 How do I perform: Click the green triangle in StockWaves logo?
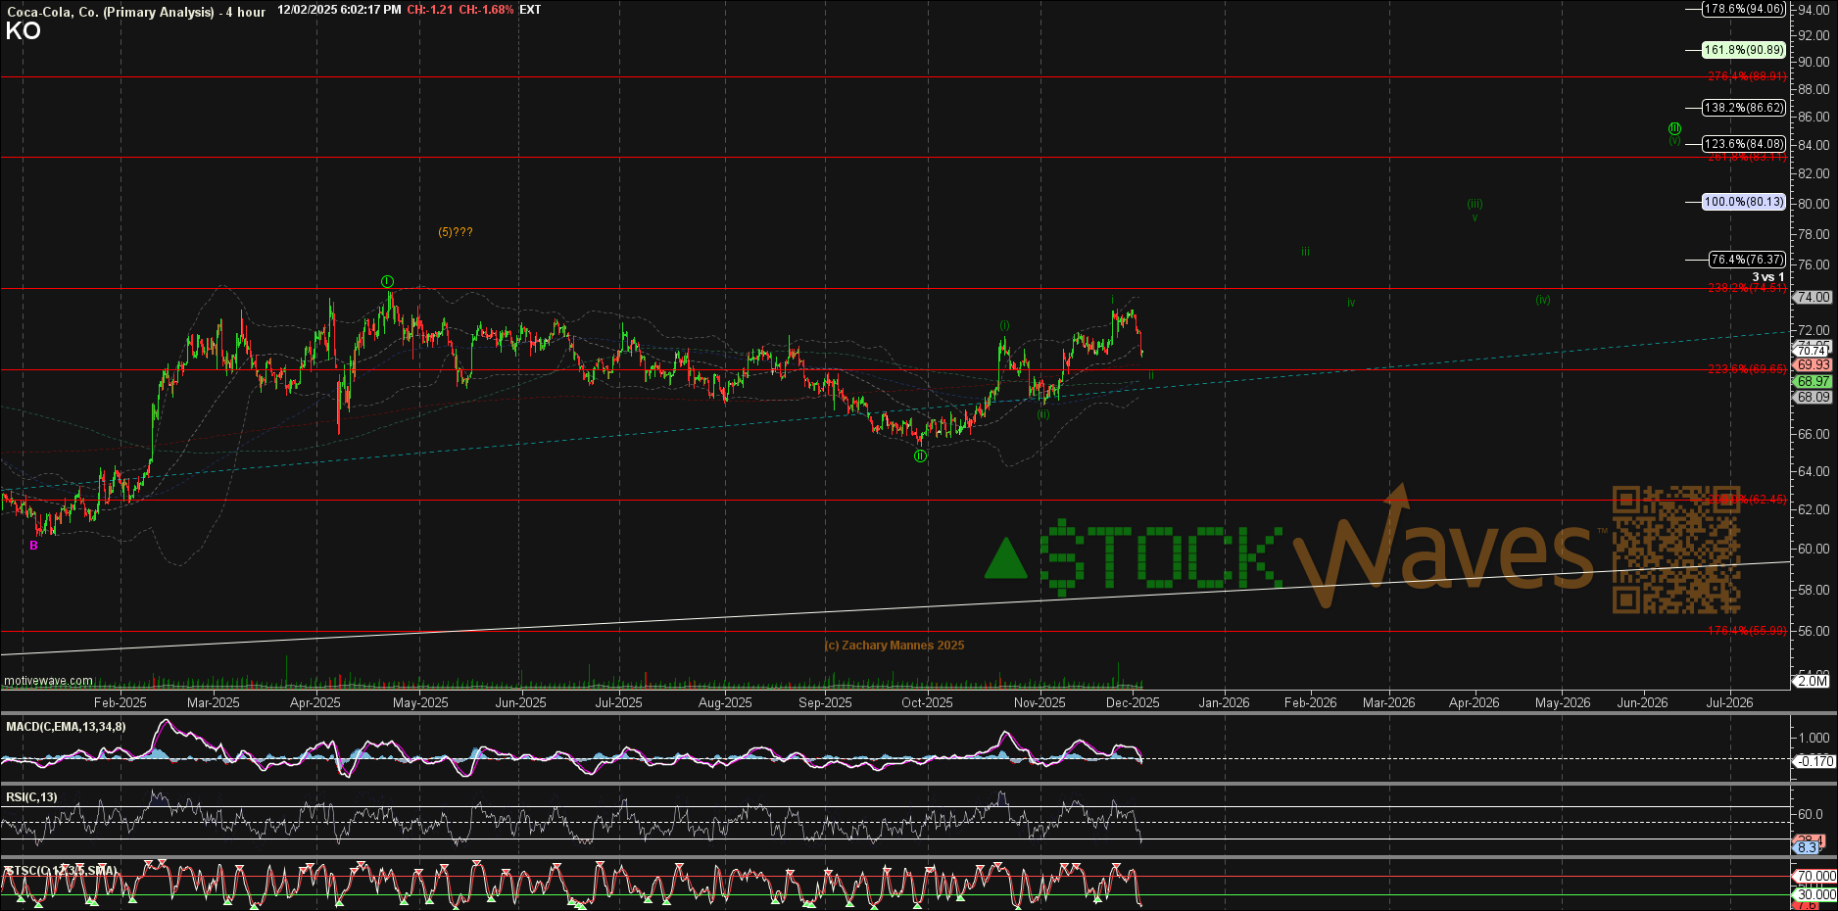click(1005, 559)
